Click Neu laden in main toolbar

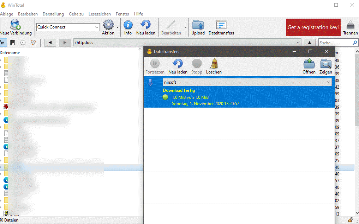[x=146, y=27]
